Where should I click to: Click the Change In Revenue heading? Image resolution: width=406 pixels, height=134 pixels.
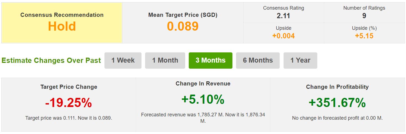(203, 84)
